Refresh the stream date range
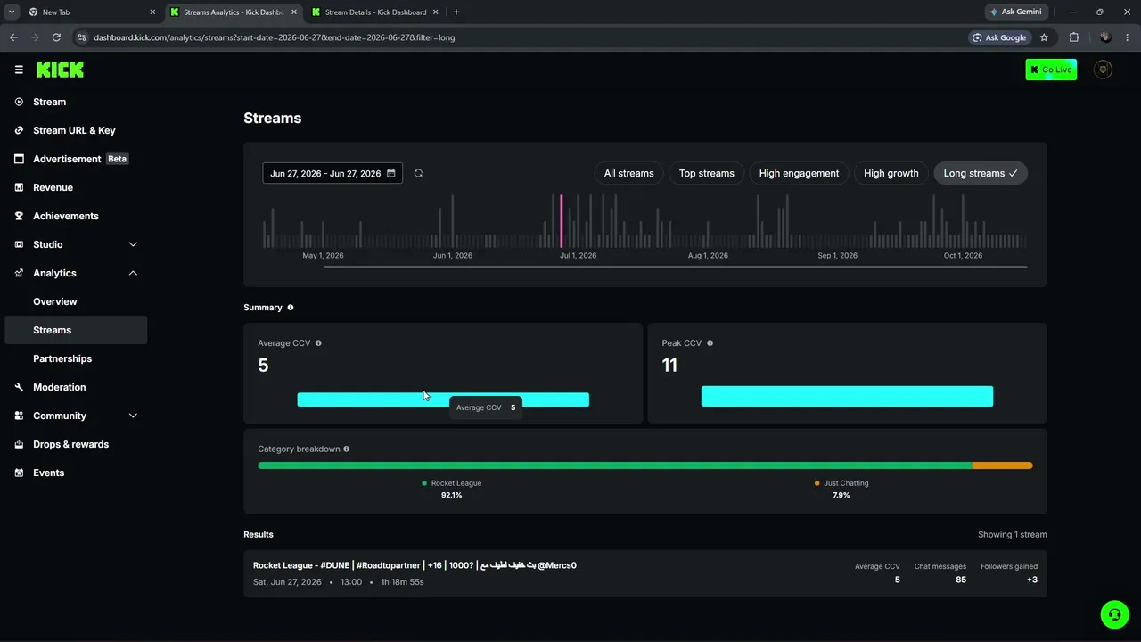This screenshot has width=1141, height=642. pyautogui.click(x=418, y=173)
